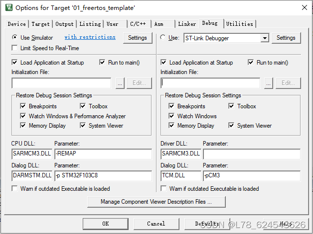Click the Defaults button
Screen dimensions: 313x234
207,224
